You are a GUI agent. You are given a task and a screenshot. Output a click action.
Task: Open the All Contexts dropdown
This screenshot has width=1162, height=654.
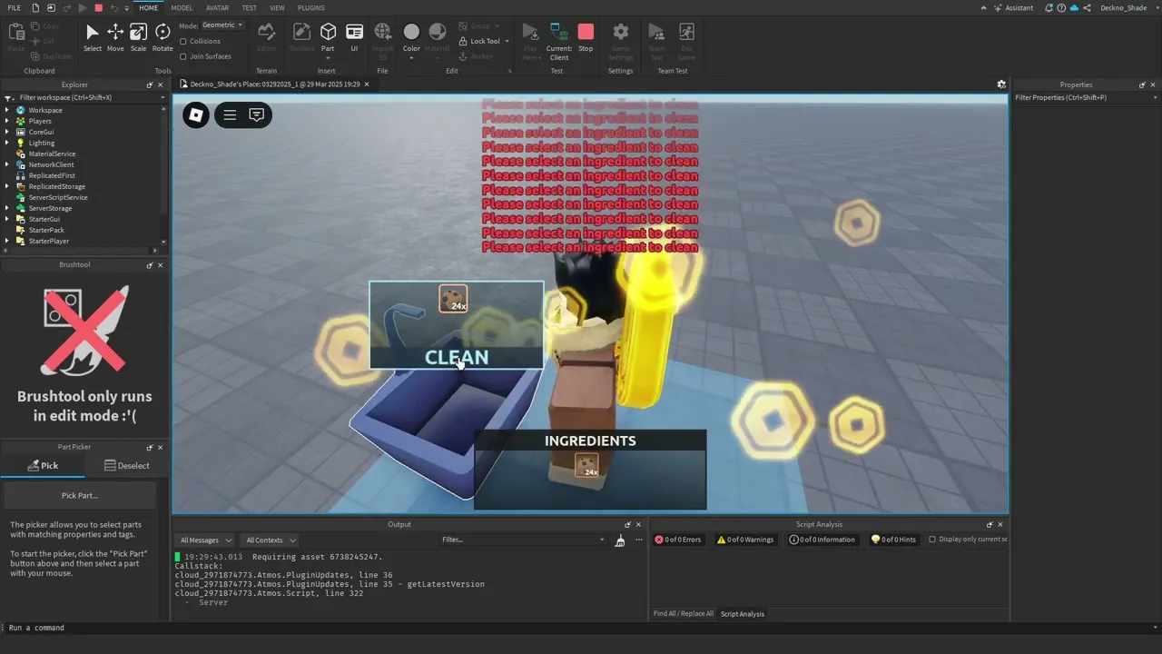coord(269,540)
